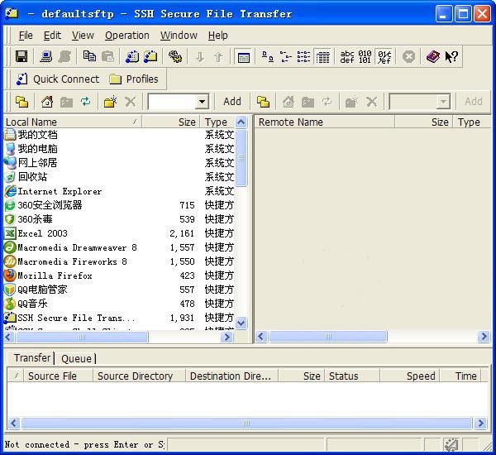Click remote pane scroll-right arrow
Screen dimensions: 496x455
pyautogui.click(x=484, y=336)
